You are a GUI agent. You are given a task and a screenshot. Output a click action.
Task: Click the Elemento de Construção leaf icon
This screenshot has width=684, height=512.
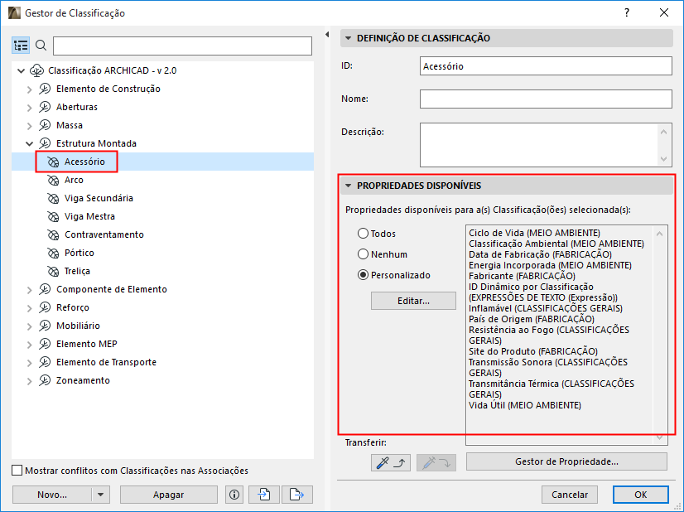(x=45, y=89)
